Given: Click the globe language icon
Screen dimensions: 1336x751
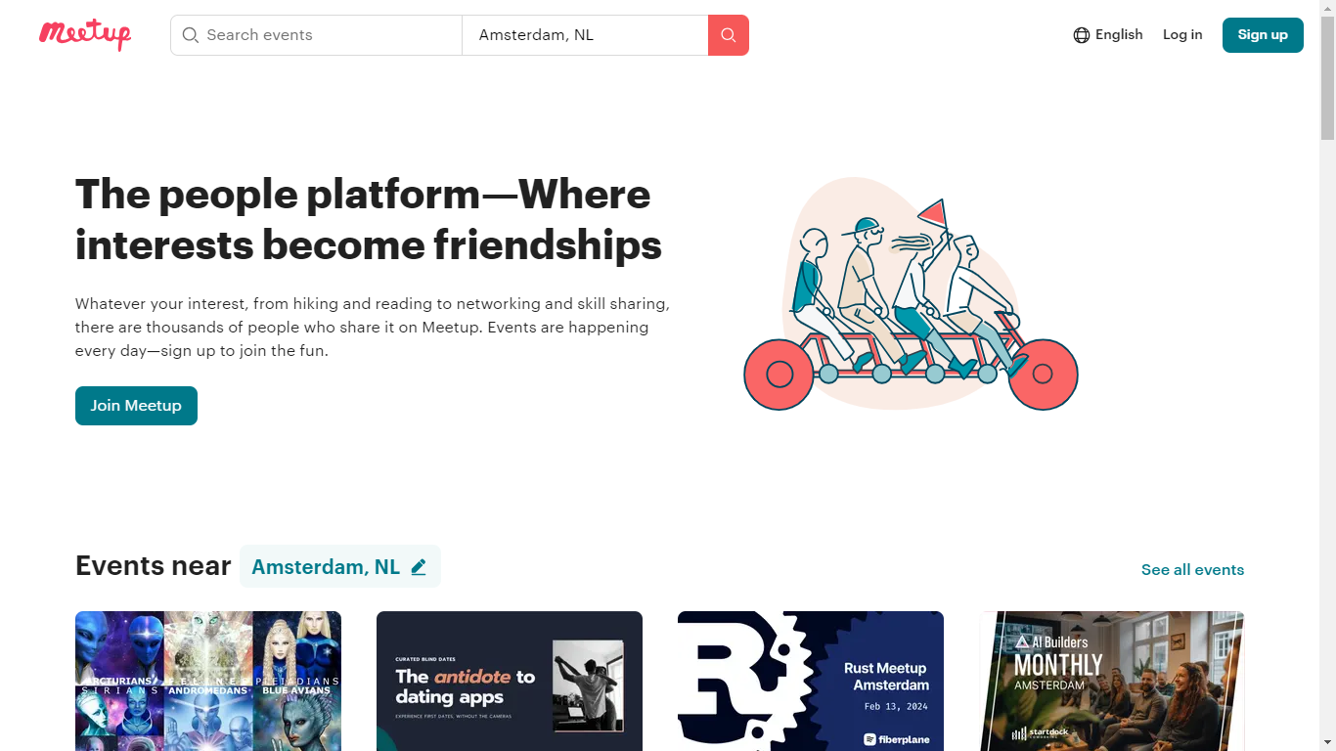Looking at the screenshot, I should (1082, 35).
